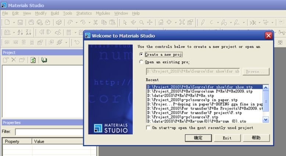
Task: Open the Statistics menu
Action: tap(84, 13)
